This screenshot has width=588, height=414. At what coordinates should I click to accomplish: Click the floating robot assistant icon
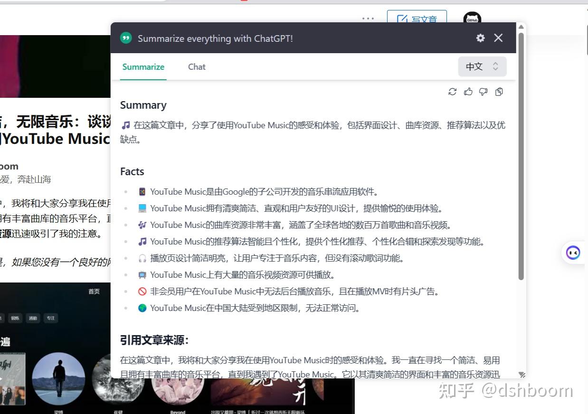[573, 253]
